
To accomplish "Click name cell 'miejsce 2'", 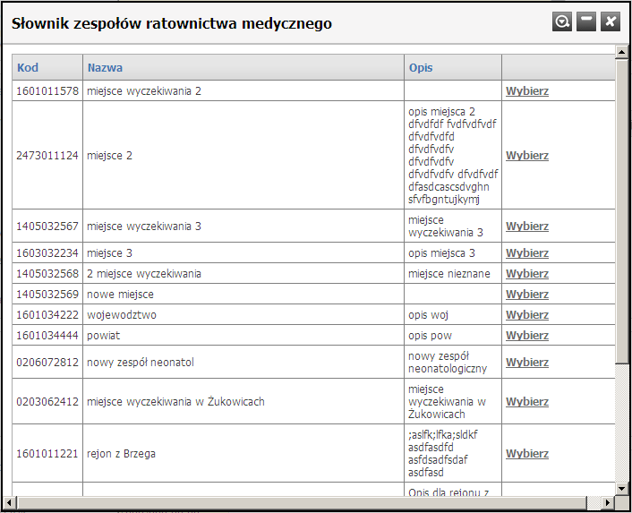I will (243, 156).
